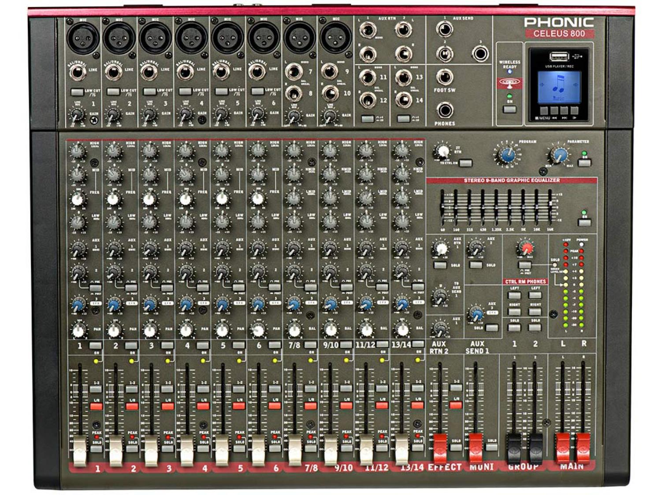Click the channel 4 fader cap
Viewport: 661px width, 495px height.
coord(186,451)
